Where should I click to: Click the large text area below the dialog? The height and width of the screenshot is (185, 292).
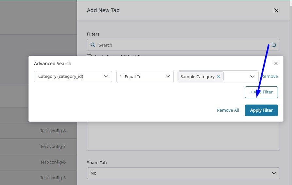(183, 137)
